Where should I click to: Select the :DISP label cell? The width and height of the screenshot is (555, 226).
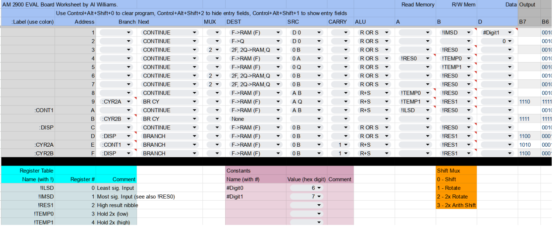(x=28, y=127)
